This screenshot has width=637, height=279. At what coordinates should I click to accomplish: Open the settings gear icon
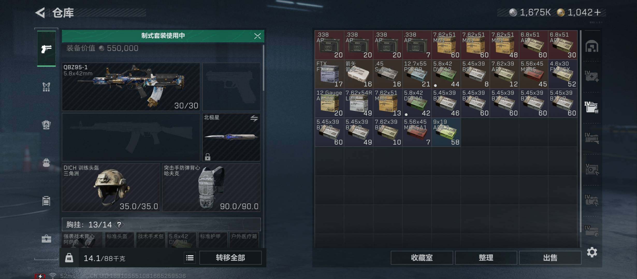(592, 252)
